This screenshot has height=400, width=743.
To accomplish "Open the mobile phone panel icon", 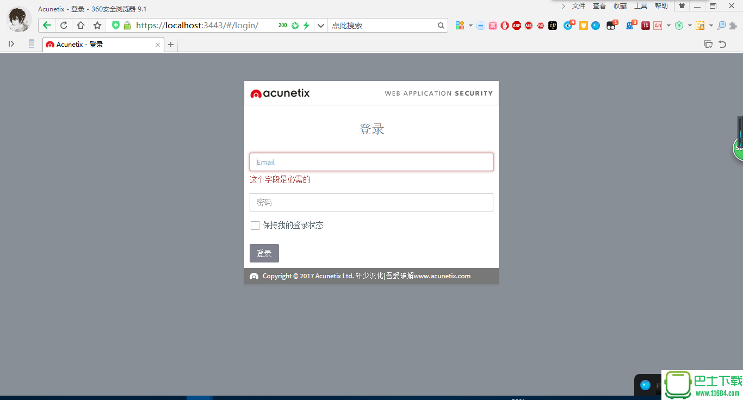I will click(32, 43).
